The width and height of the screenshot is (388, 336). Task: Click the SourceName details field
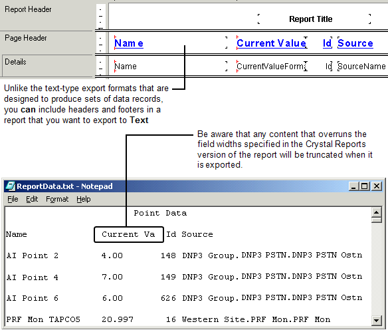[x=361, y=66]
